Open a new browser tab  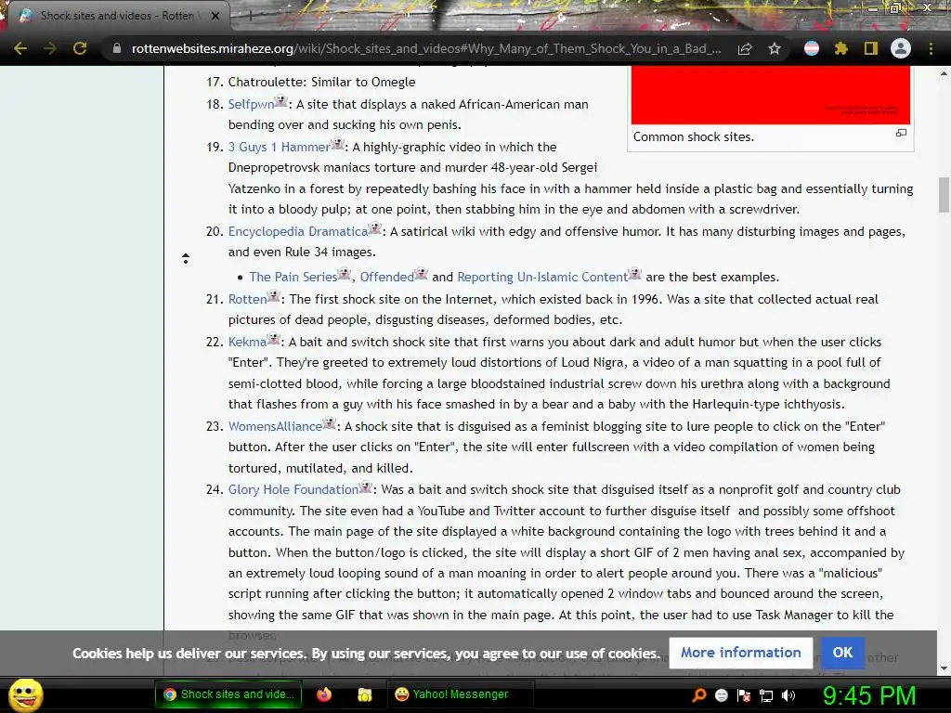coord(250,17)
